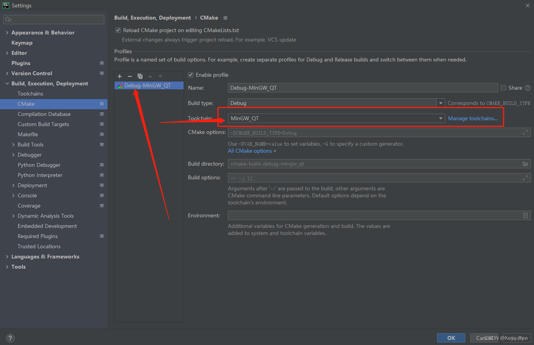Expand Tools section
The width and height of the screenshot is (534, 345).
[x=7, y=267]
